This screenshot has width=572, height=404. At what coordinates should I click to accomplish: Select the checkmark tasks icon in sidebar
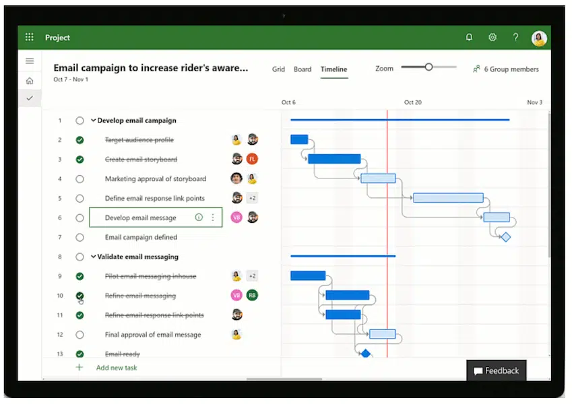(x=29, y=98)
